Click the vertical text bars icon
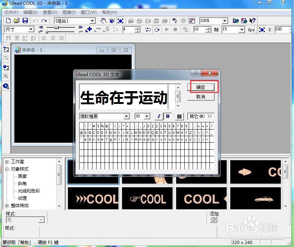This screenshot has width=294, height=247. [x=179, y=116]
